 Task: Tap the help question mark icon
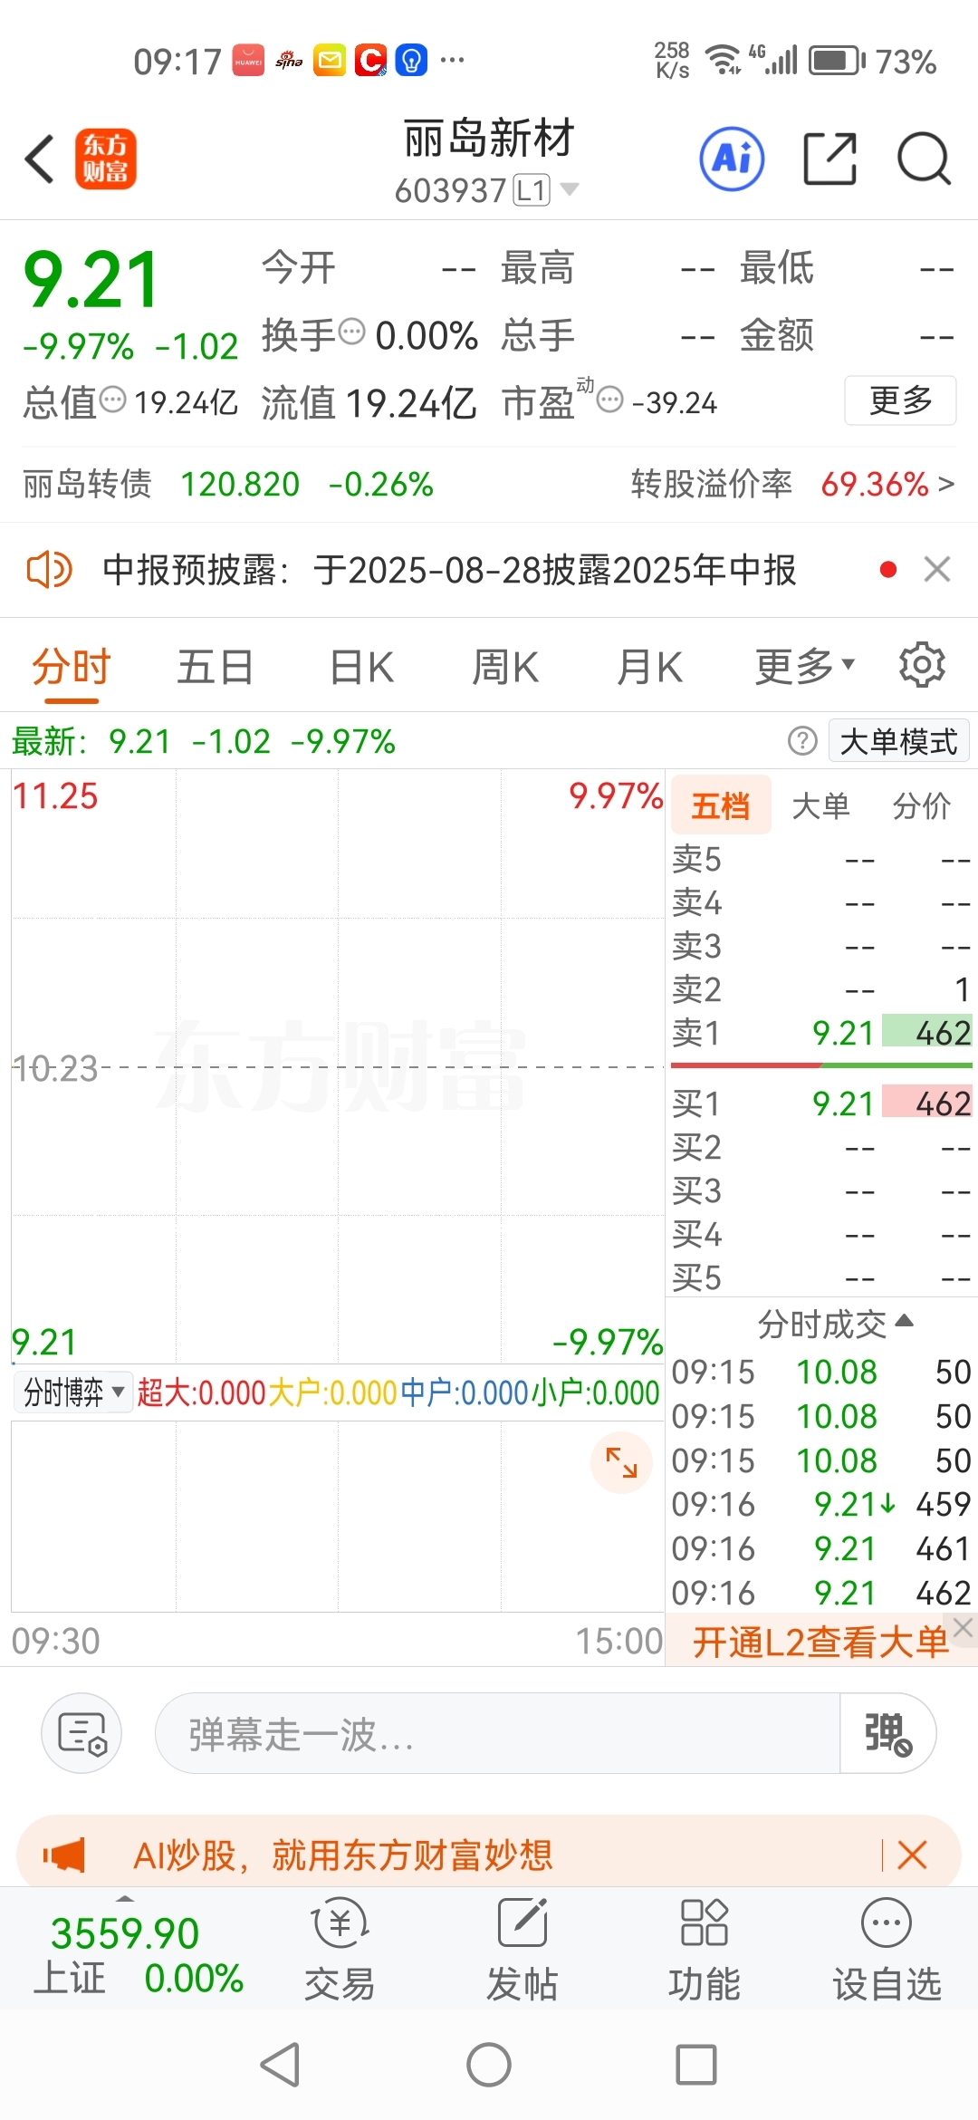pos(802,741)
